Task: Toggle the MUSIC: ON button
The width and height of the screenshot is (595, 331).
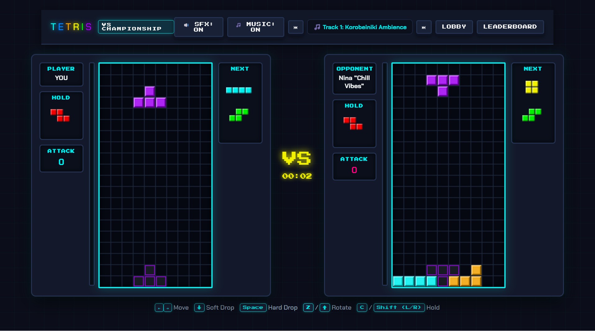Action: [255, 27]
